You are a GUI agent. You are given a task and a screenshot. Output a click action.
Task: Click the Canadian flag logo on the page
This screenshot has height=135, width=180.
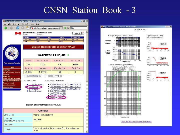tap(18, 33)
